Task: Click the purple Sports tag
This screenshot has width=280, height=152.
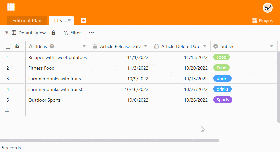Action: (223, 100)
